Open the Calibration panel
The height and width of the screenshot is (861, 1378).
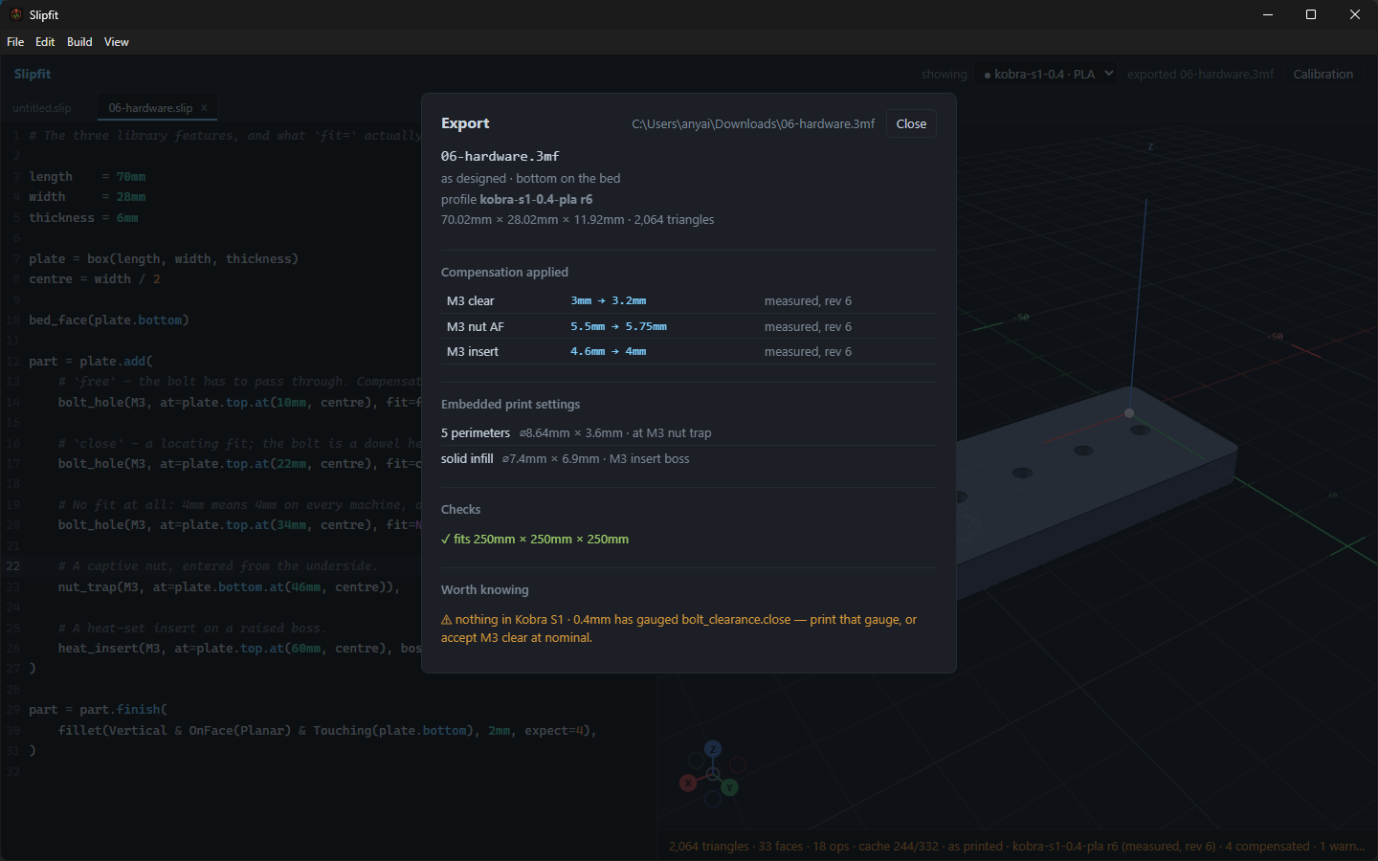click(1323, 74)
